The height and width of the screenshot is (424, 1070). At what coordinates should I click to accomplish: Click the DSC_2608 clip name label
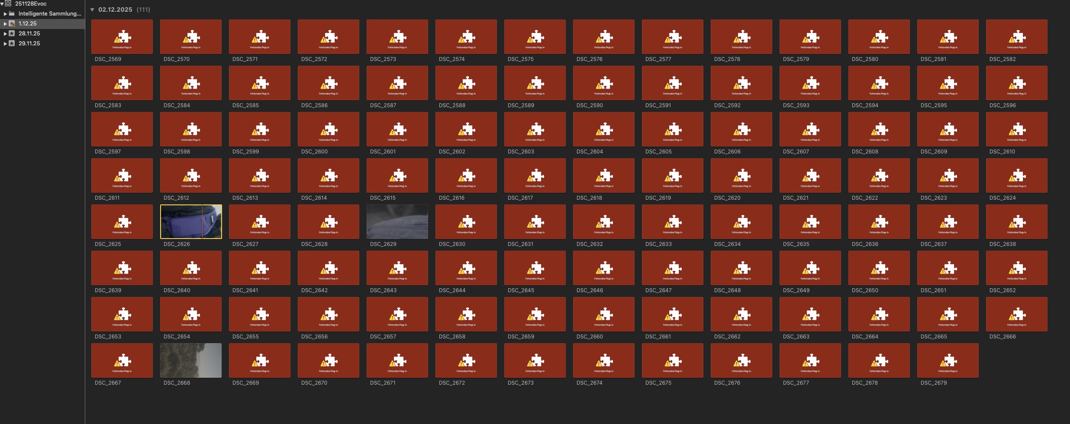[865, 152]
